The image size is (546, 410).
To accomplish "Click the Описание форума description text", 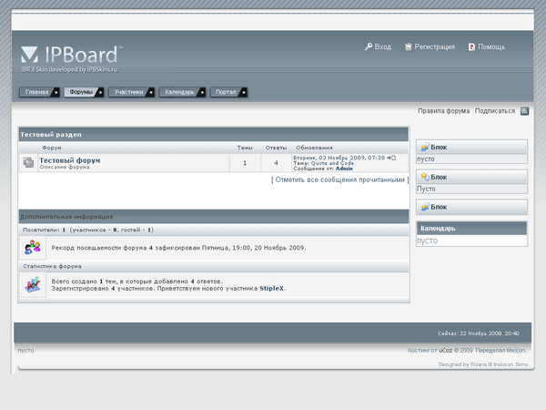I will coord(65,168).
